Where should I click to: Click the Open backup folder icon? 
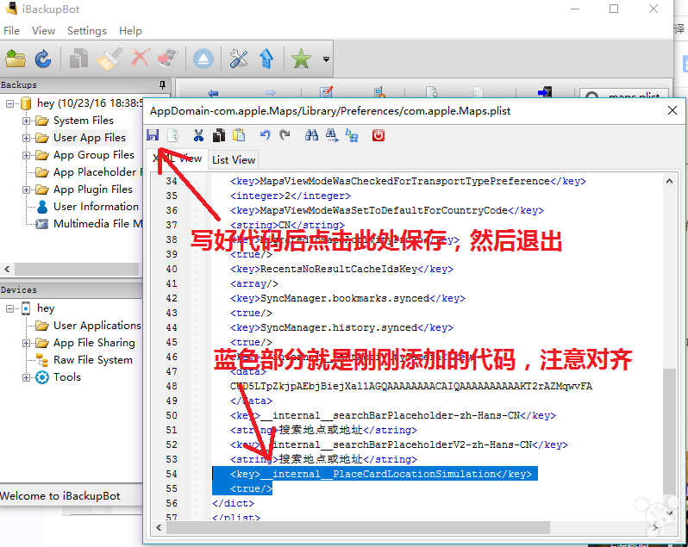(x=16, y=59)
